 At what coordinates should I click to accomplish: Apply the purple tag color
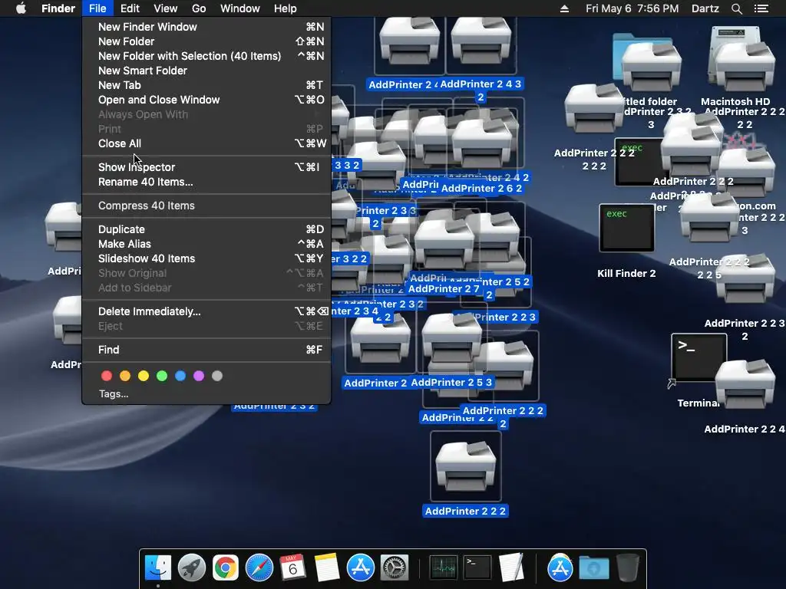[x=199, y=376]
